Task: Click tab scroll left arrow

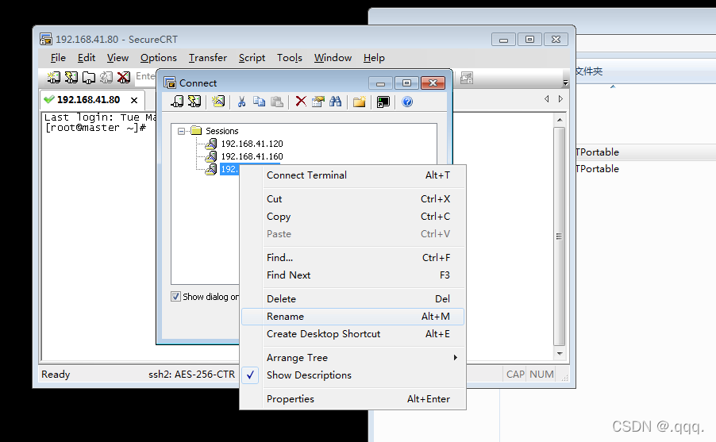Action: pyautogui.click(x=547, y=98)
